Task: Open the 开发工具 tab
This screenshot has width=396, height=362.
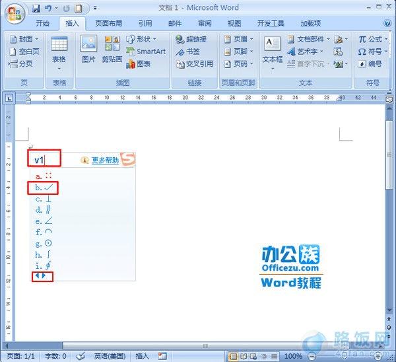Action: click(x=271, y=24)
